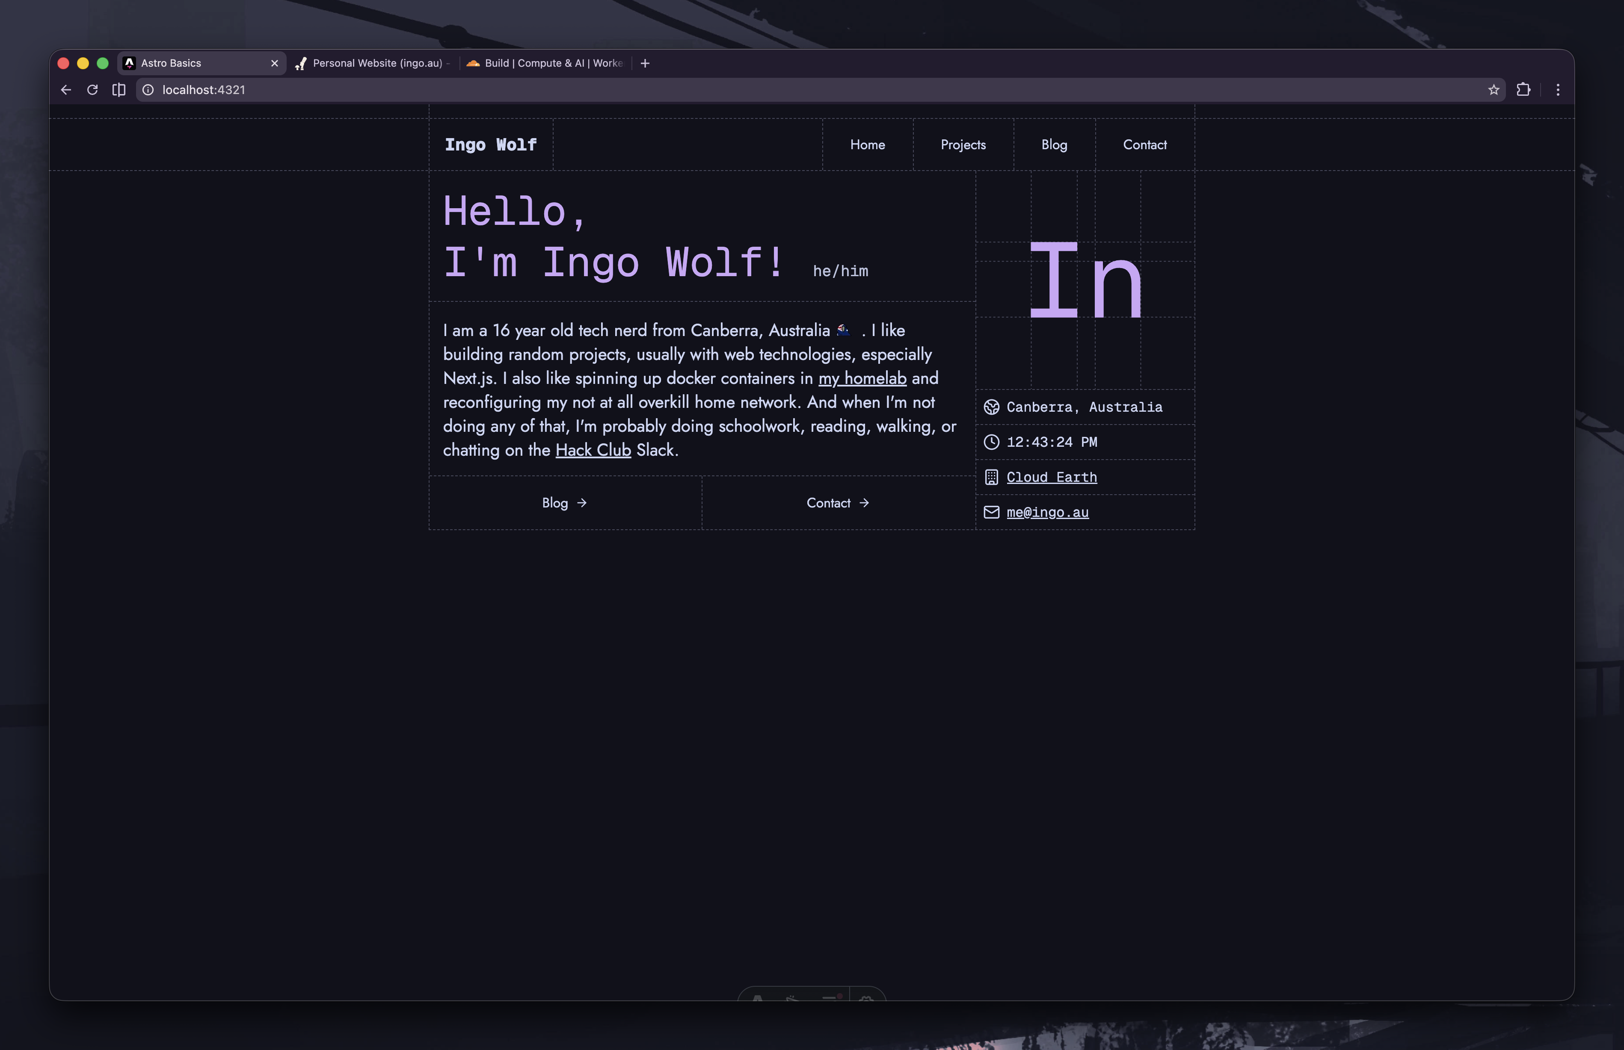The height and width of the screenshot is (1050, 1624).
Task: Reload the localhost page
Action: point(92,90)
